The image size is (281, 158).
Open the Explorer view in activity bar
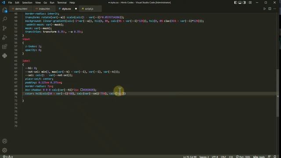5,10
